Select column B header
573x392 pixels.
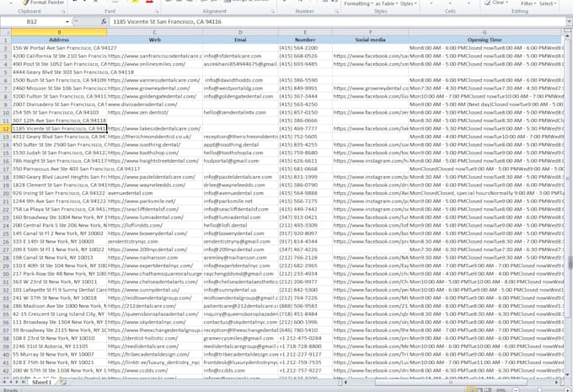click(59, 32)
